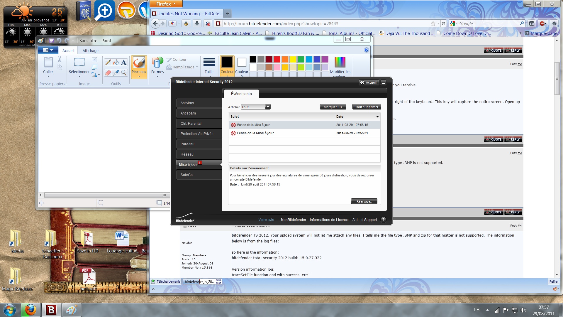563x317 pixels.
Task: Pick the yellow color swatch in Paint
Action: click(x=293, y=59)
